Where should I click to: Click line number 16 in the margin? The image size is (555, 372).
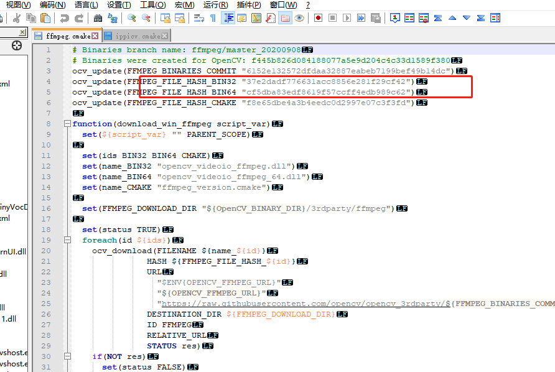click(x=46, y=208)
